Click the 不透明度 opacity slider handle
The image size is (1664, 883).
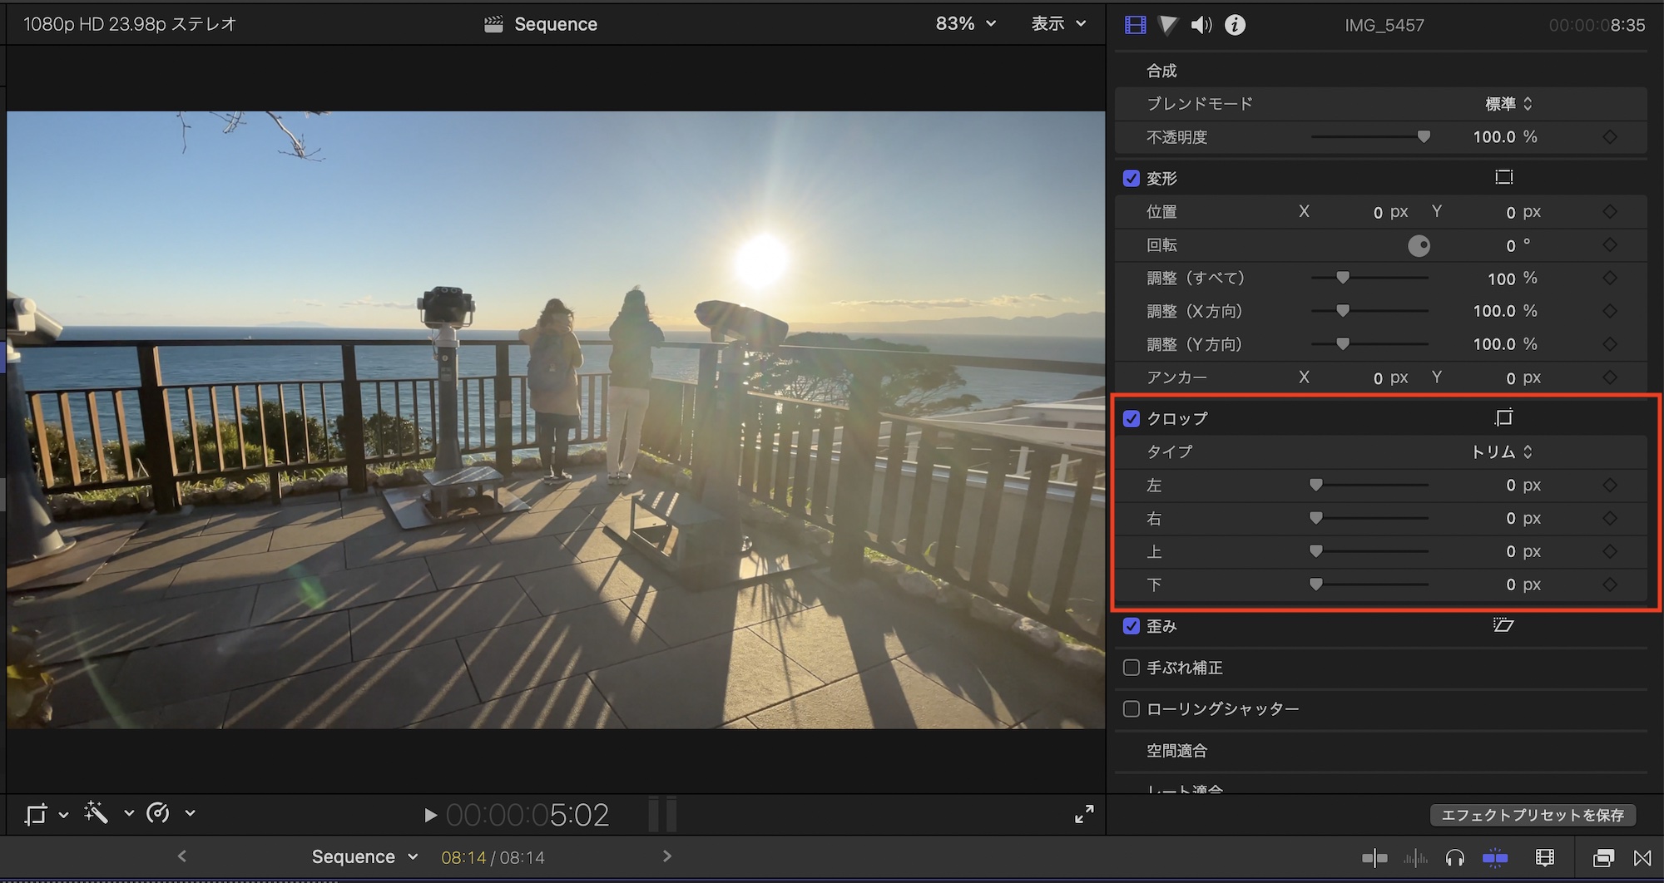1424,136
